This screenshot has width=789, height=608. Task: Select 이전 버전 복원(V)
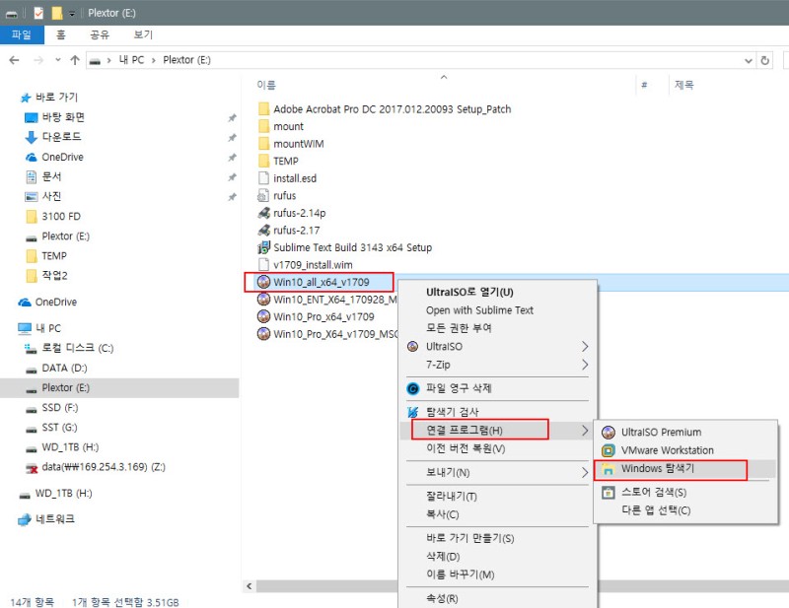tap(496, 448)
